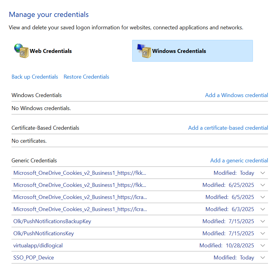Expand the virtualapp/didlogical chevron
The image size is (278, 267).
(263, 246)
